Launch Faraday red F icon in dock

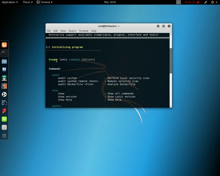[4, 111]
